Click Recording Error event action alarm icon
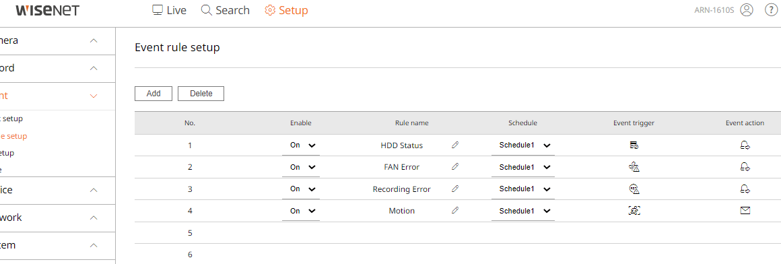Screen dimensions: 781x264 pyautogui.click(x=745, y=189)
